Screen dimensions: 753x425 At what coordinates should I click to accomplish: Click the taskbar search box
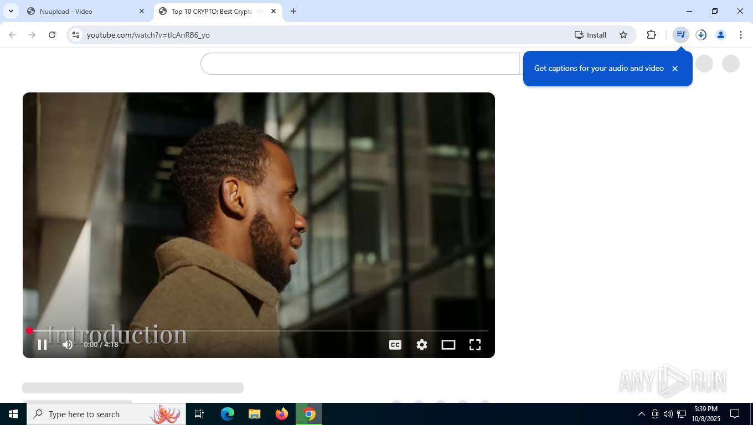coord(106,414)
